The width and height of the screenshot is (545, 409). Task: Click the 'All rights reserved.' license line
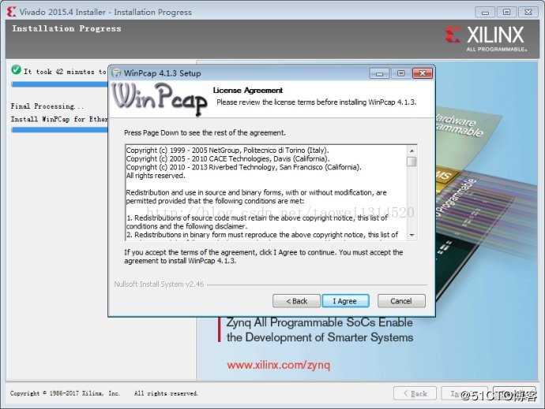click(x=156, y=176)
